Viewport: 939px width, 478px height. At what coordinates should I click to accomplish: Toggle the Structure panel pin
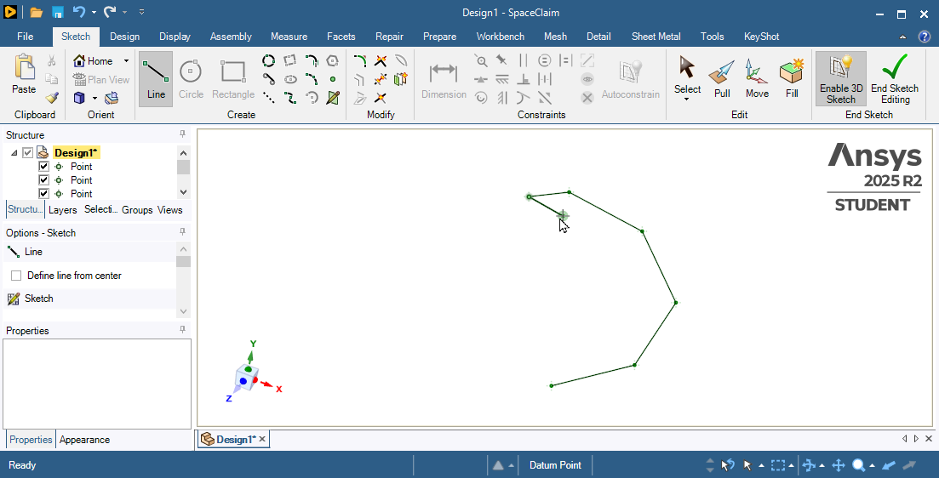182,134
